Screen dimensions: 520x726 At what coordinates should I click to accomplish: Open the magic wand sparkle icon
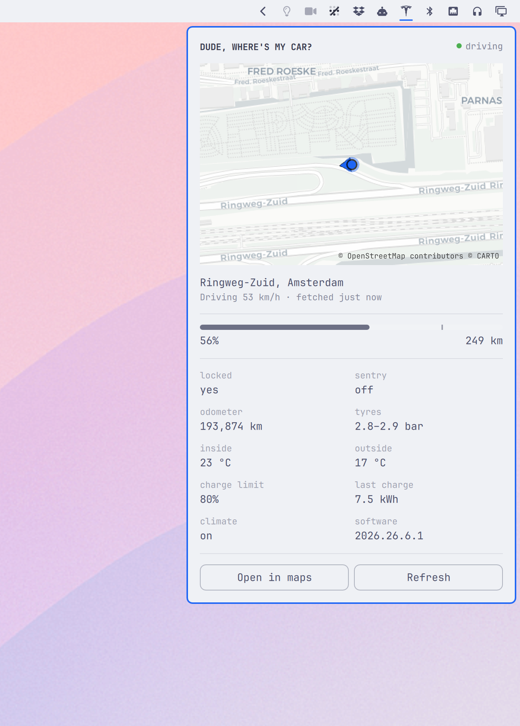click(x=334, y=12)
